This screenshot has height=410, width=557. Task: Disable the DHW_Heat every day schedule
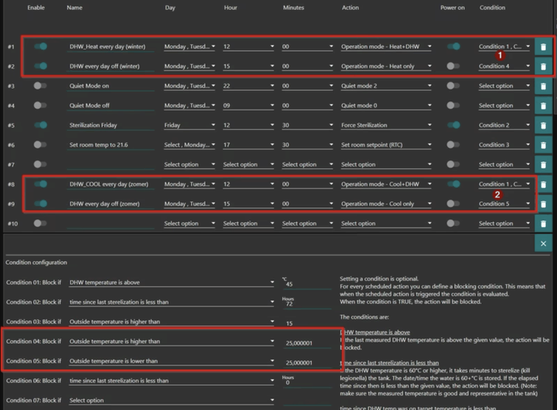[40, 47]
